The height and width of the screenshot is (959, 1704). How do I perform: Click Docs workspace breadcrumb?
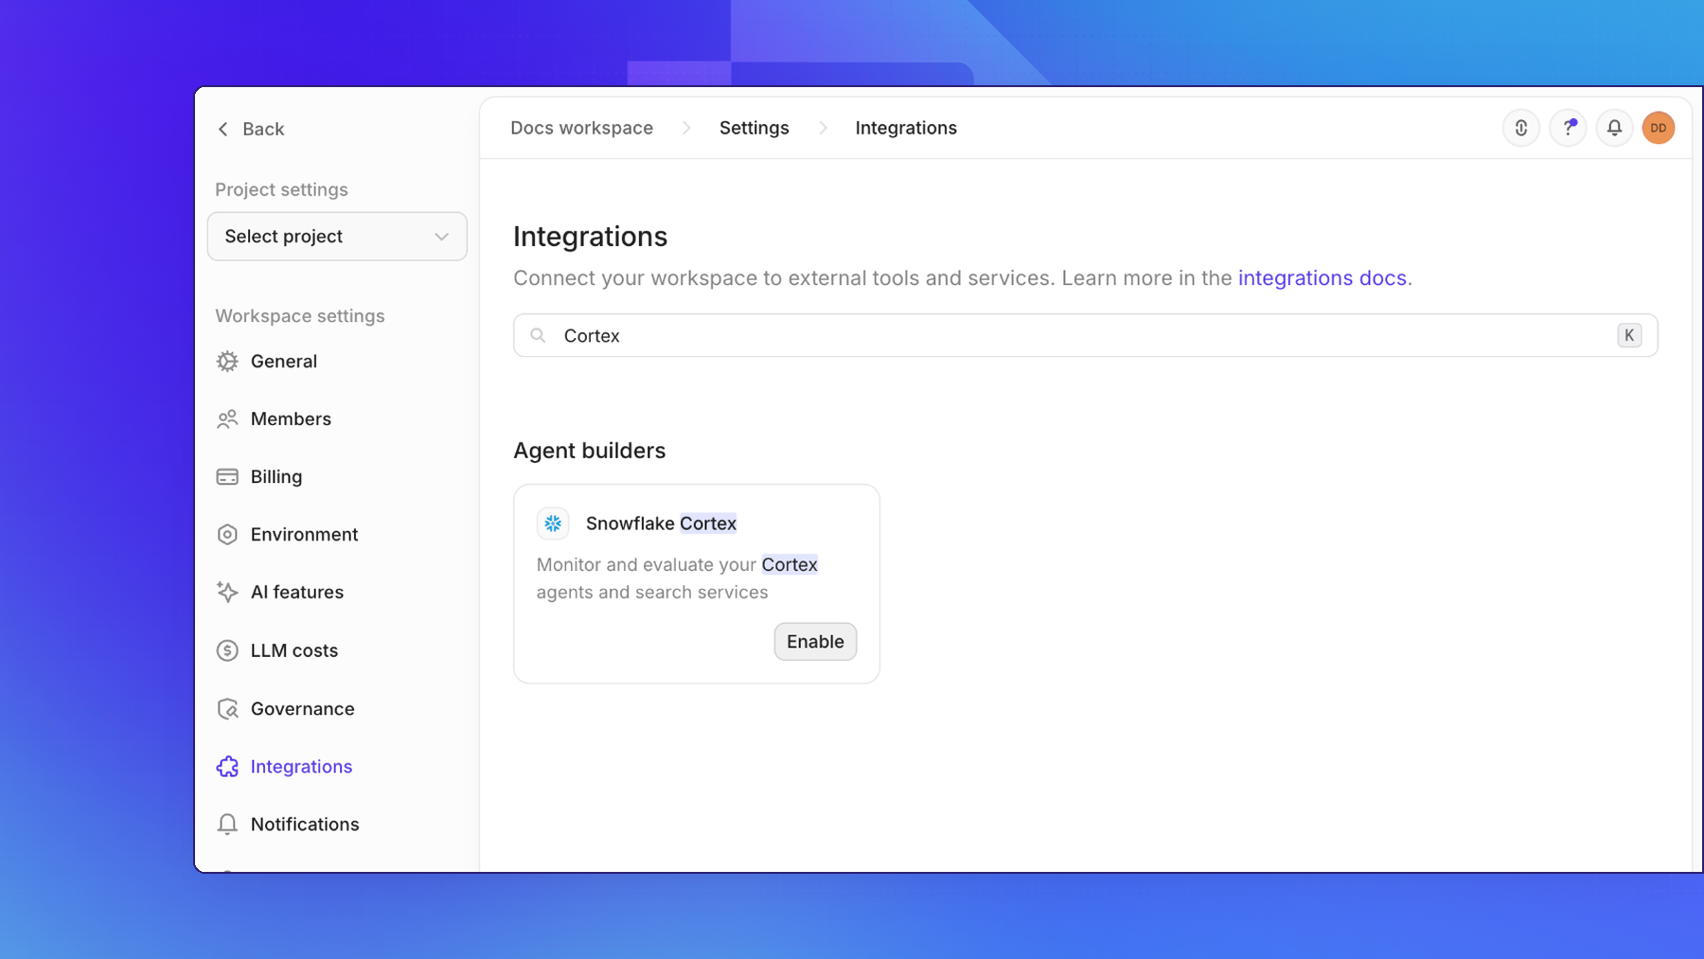click(x=581, y=128)
